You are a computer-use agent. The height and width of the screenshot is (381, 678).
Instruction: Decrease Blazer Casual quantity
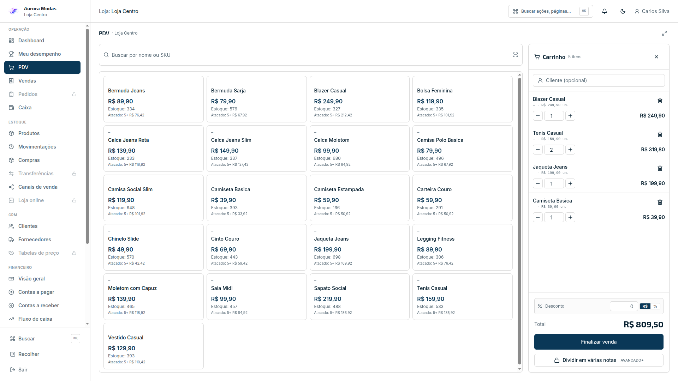coord(537,116)
